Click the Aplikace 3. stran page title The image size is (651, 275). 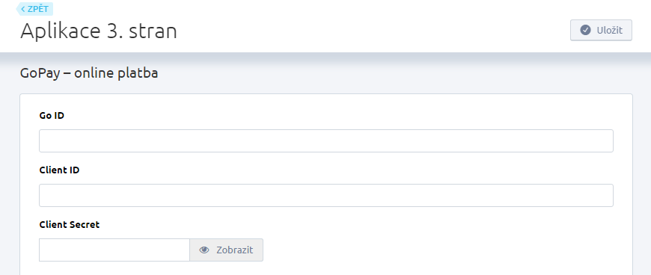coord(99,31)
